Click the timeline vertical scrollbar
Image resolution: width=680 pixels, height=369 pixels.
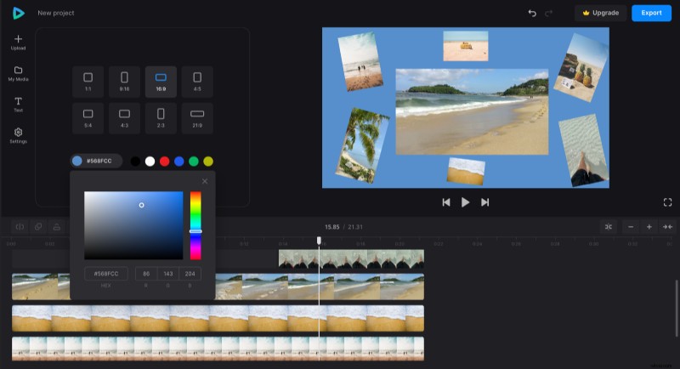pyautogui.click(x=677, y=309)
